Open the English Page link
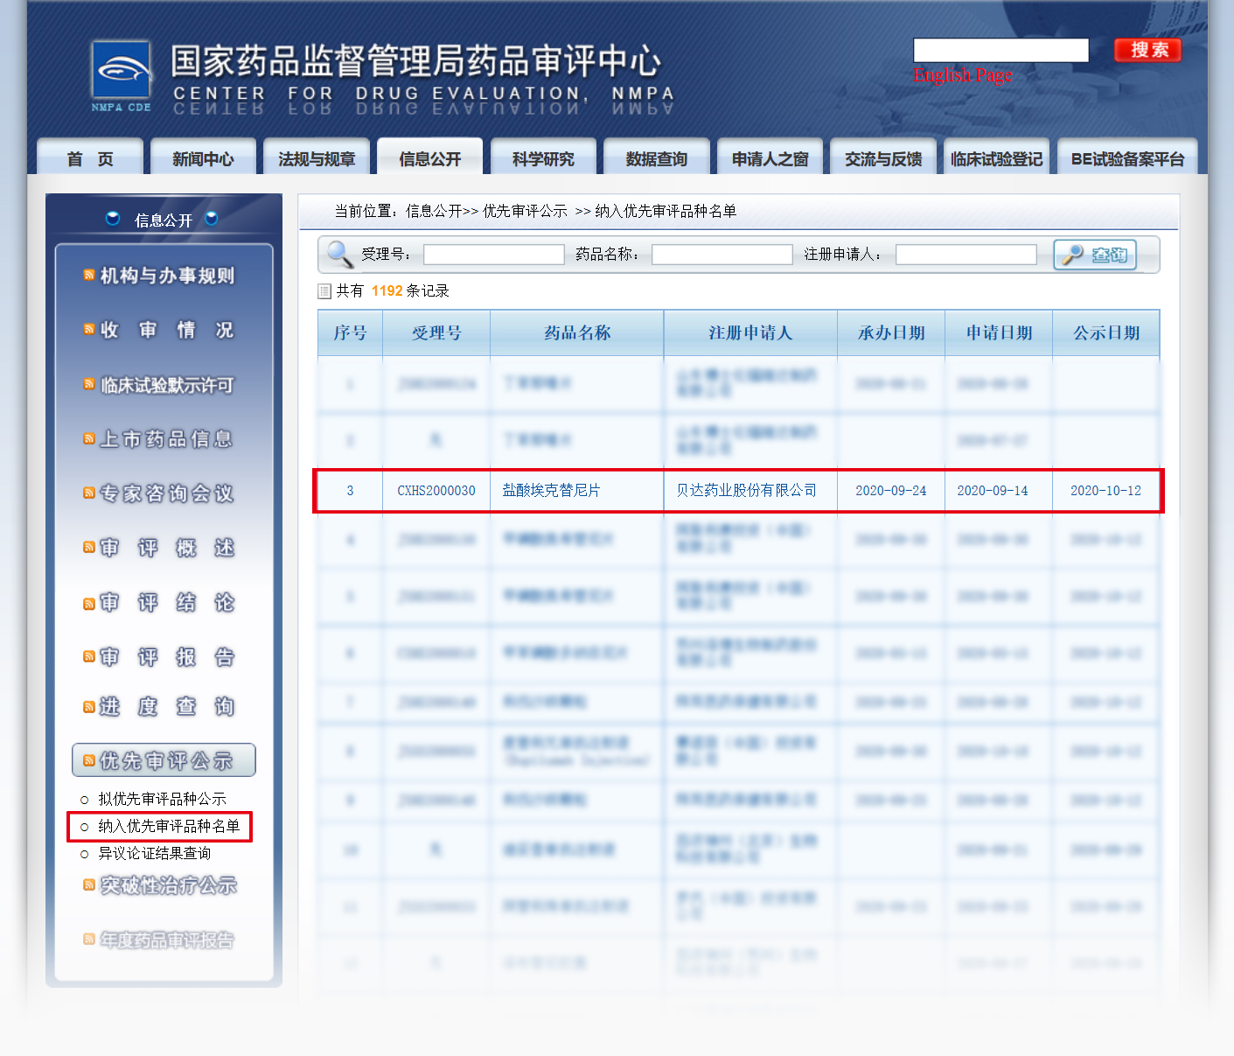Image resolution: width=1234 pixels, height=1056 pixels. click(x=962, y=75)
